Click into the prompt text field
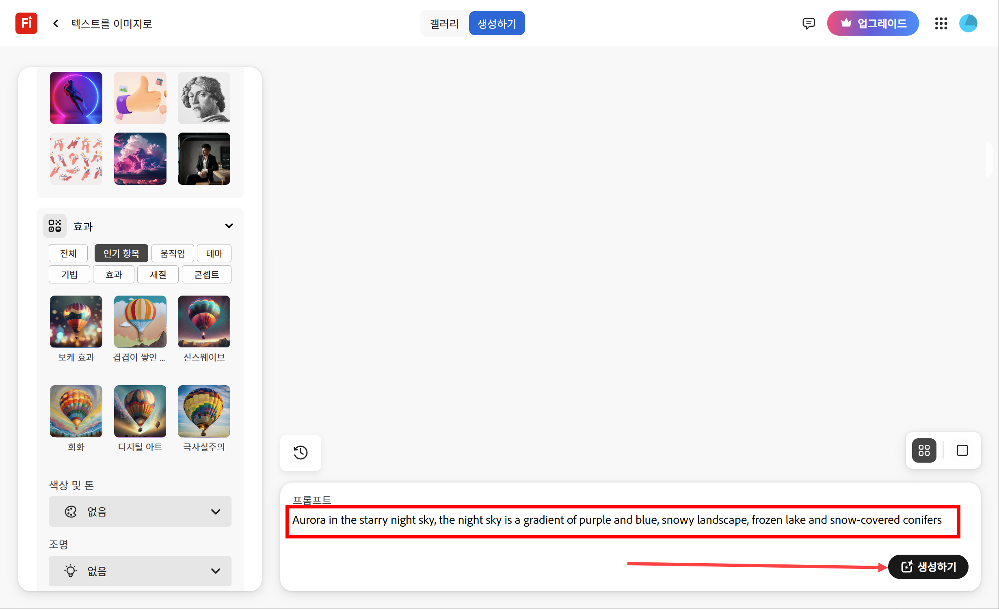Viewport: 999px width, 609px height. (x=617, y=520)
